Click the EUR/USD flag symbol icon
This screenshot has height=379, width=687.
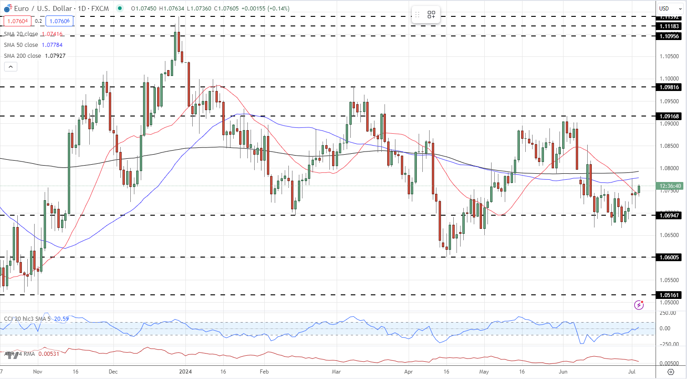pyautogui.click(x=8, y=9)
